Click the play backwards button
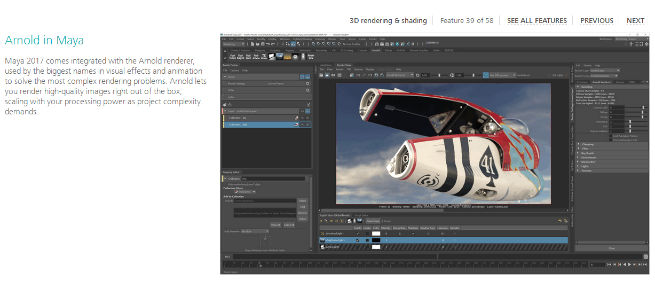Screen dimensions: 655x288 click(625, 264)
